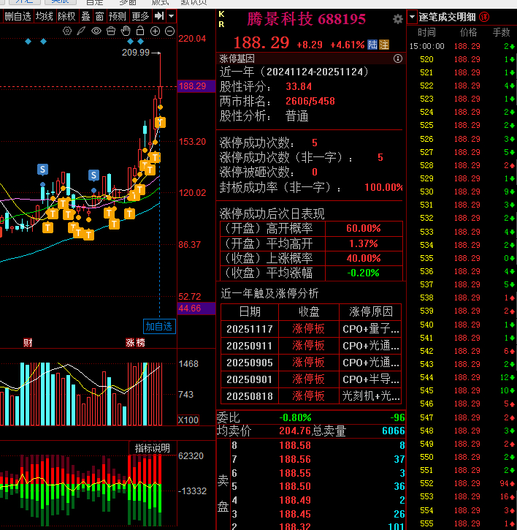The image size is (517, 530).
Task: Click the blue 陆 badge
Action: (372, 45)
